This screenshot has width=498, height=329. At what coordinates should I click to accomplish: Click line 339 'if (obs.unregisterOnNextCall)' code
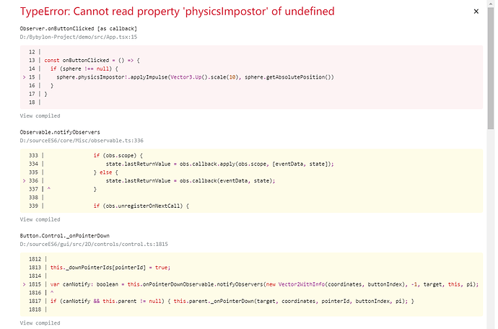point(141,206)
